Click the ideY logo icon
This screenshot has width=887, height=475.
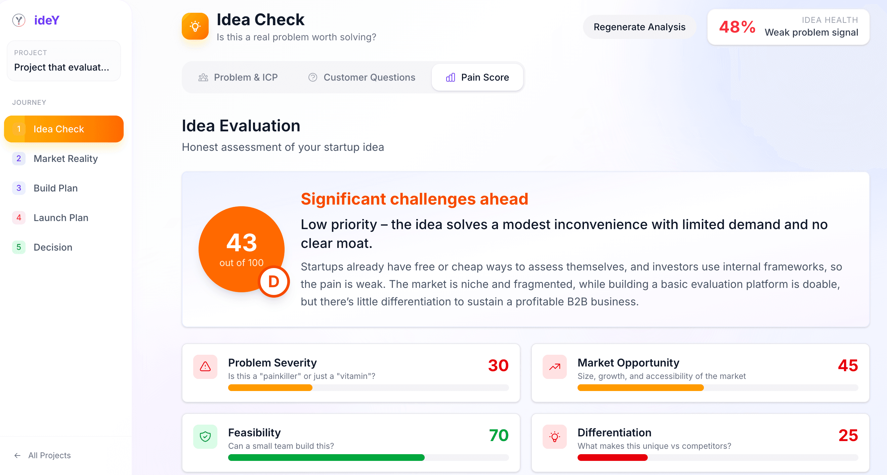[19, 20]
